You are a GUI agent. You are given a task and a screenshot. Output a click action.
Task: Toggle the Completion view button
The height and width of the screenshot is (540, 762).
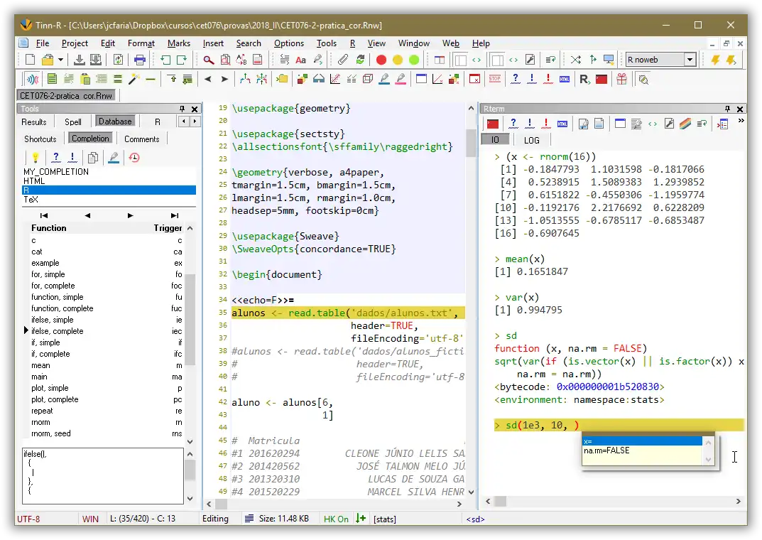click(91, 139)
